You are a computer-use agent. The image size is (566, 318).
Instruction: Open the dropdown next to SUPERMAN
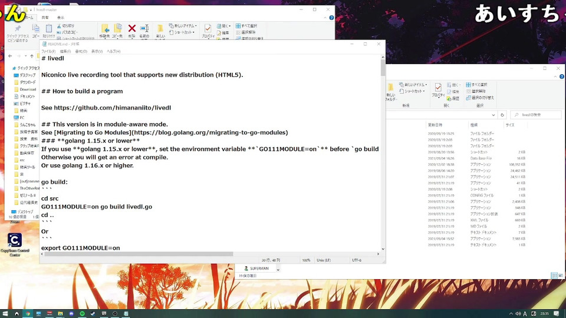(278, 269)
